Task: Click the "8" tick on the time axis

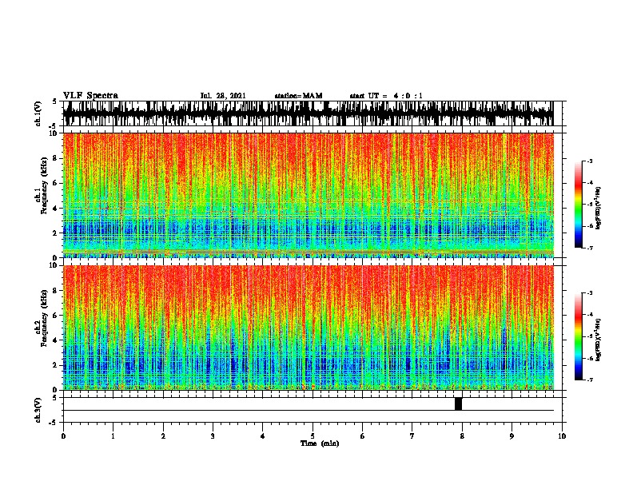Action: tap(462, 436)
